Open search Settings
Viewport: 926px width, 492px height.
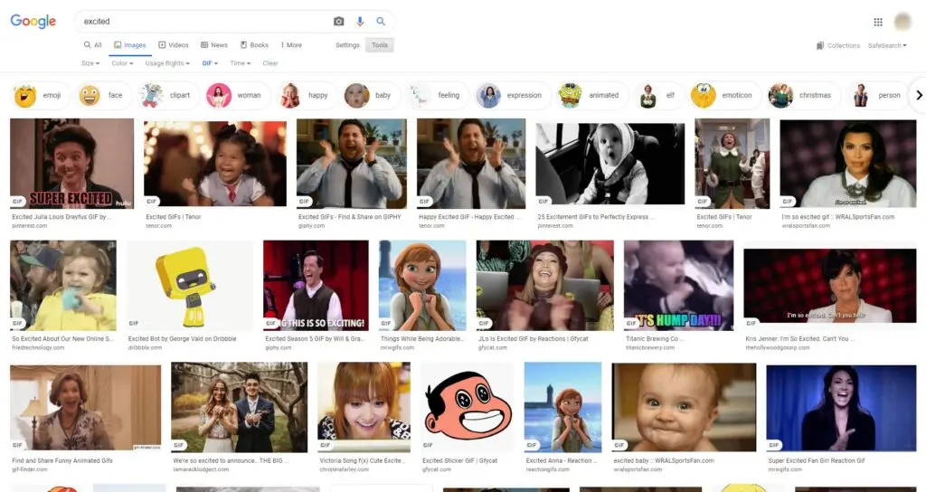pos(347,45)
